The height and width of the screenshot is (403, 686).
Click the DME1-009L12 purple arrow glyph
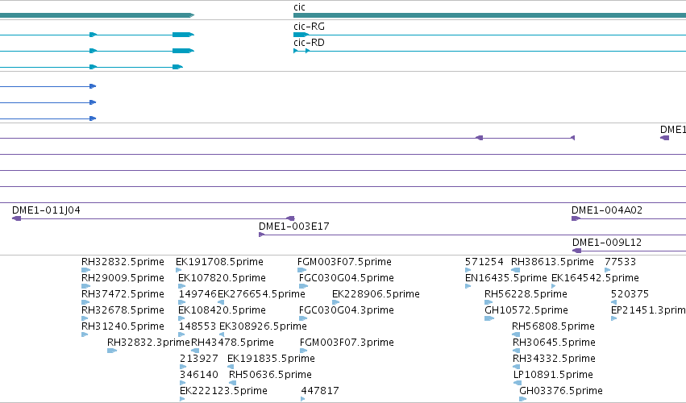576,251
